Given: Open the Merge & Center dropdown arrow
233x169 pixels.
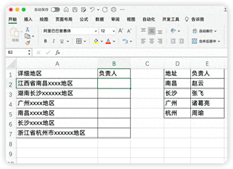Looking at the screenshot, I should pos(219,41).
